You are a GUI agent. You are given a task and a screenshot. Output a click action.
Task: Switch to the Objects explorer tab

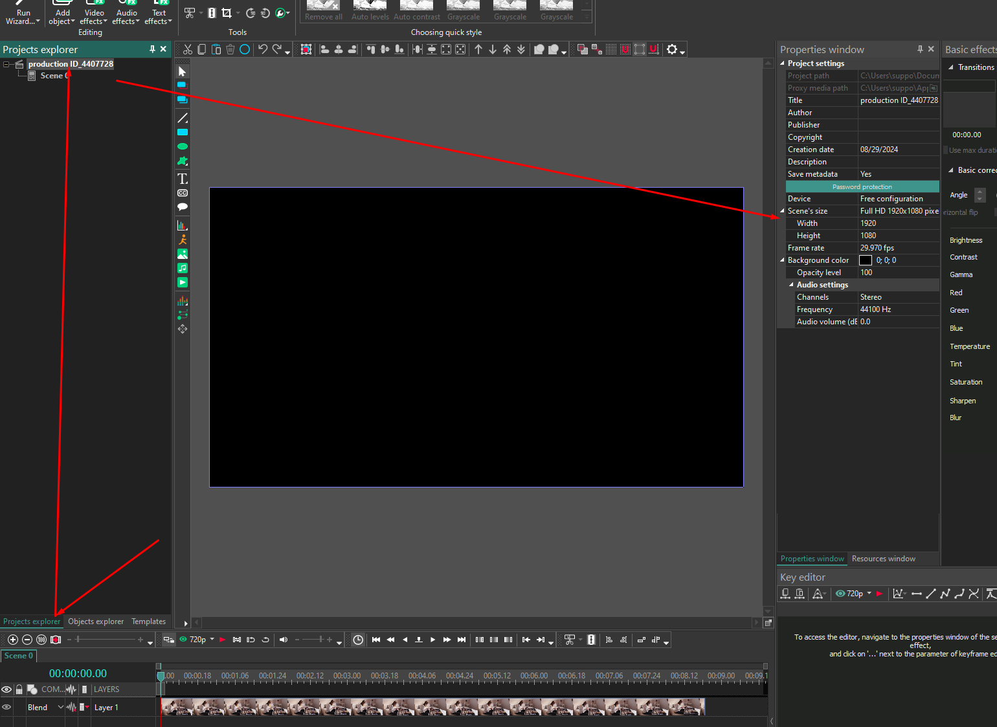pyautogui.click(x=96, y=621)
